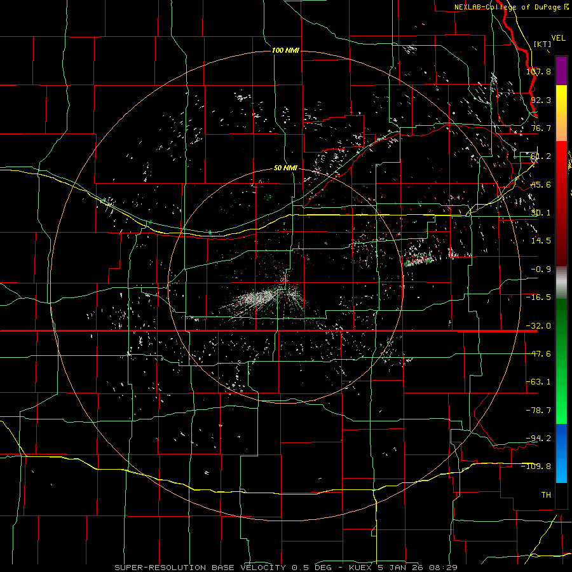Click the 92.3 velocity scale value
The height and width of the screenshot is (572, 572).
(541, 100)
